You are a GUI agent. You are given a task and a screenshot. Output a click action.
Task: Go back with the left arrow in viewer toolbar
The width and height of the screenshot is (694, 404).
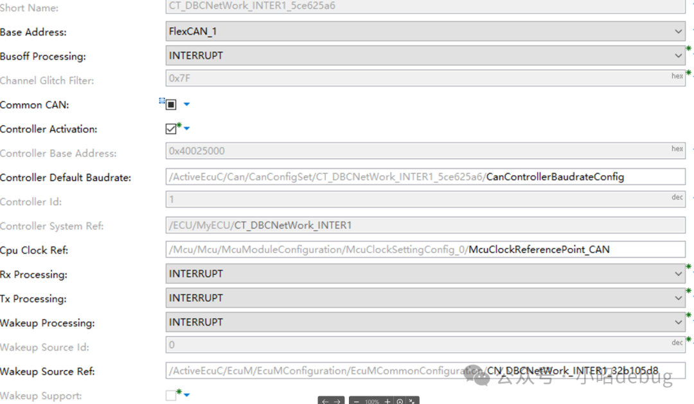point(325,402)
